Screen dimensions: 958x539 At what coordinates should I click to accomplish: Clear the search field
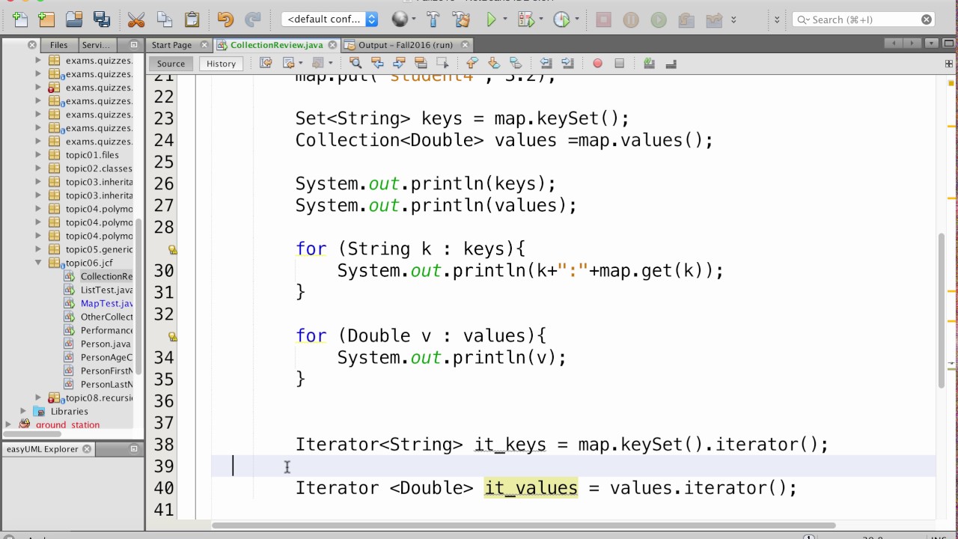coord(927,19)
